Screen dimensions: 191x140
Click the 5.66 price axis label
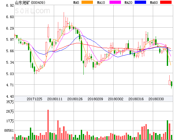tap(10, 51)
